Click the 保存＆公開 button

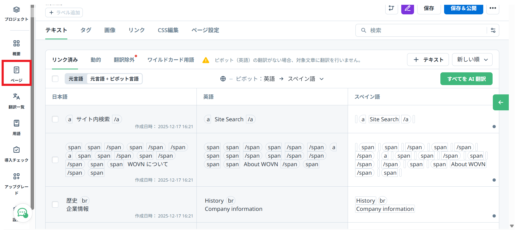click(463, 9)
